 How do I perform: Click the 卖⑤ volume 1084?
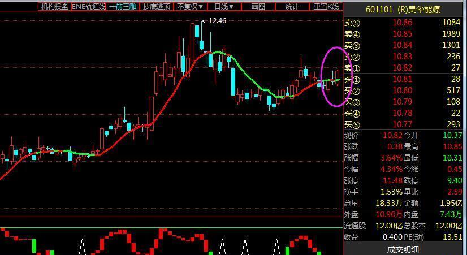451,23
